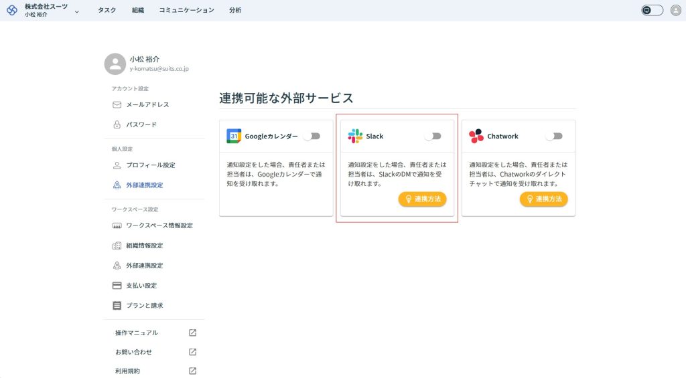Enable the Chatwork integration toggle
Screen dimensions: 686x378
(554, 136)
